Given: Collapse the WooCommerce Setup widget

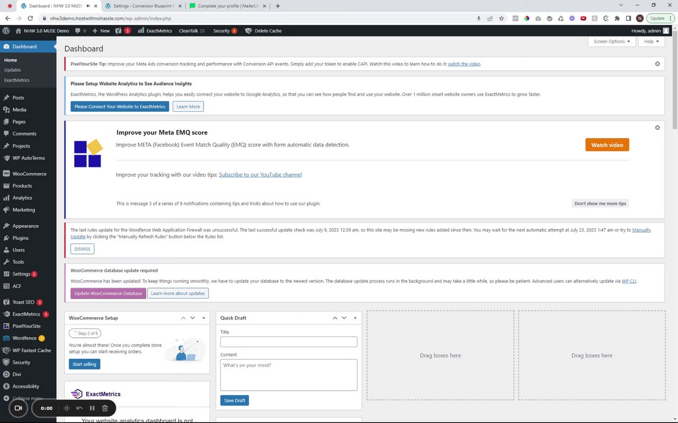Looking at the screenshot, I should 203,318.
